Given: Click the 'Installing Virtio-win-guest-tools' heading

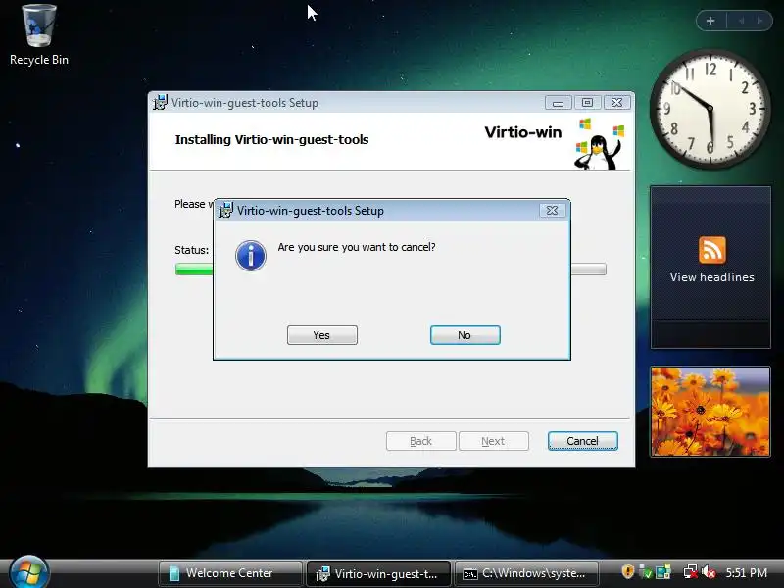Looking at the screenshot, I should (x=271, y=139).
